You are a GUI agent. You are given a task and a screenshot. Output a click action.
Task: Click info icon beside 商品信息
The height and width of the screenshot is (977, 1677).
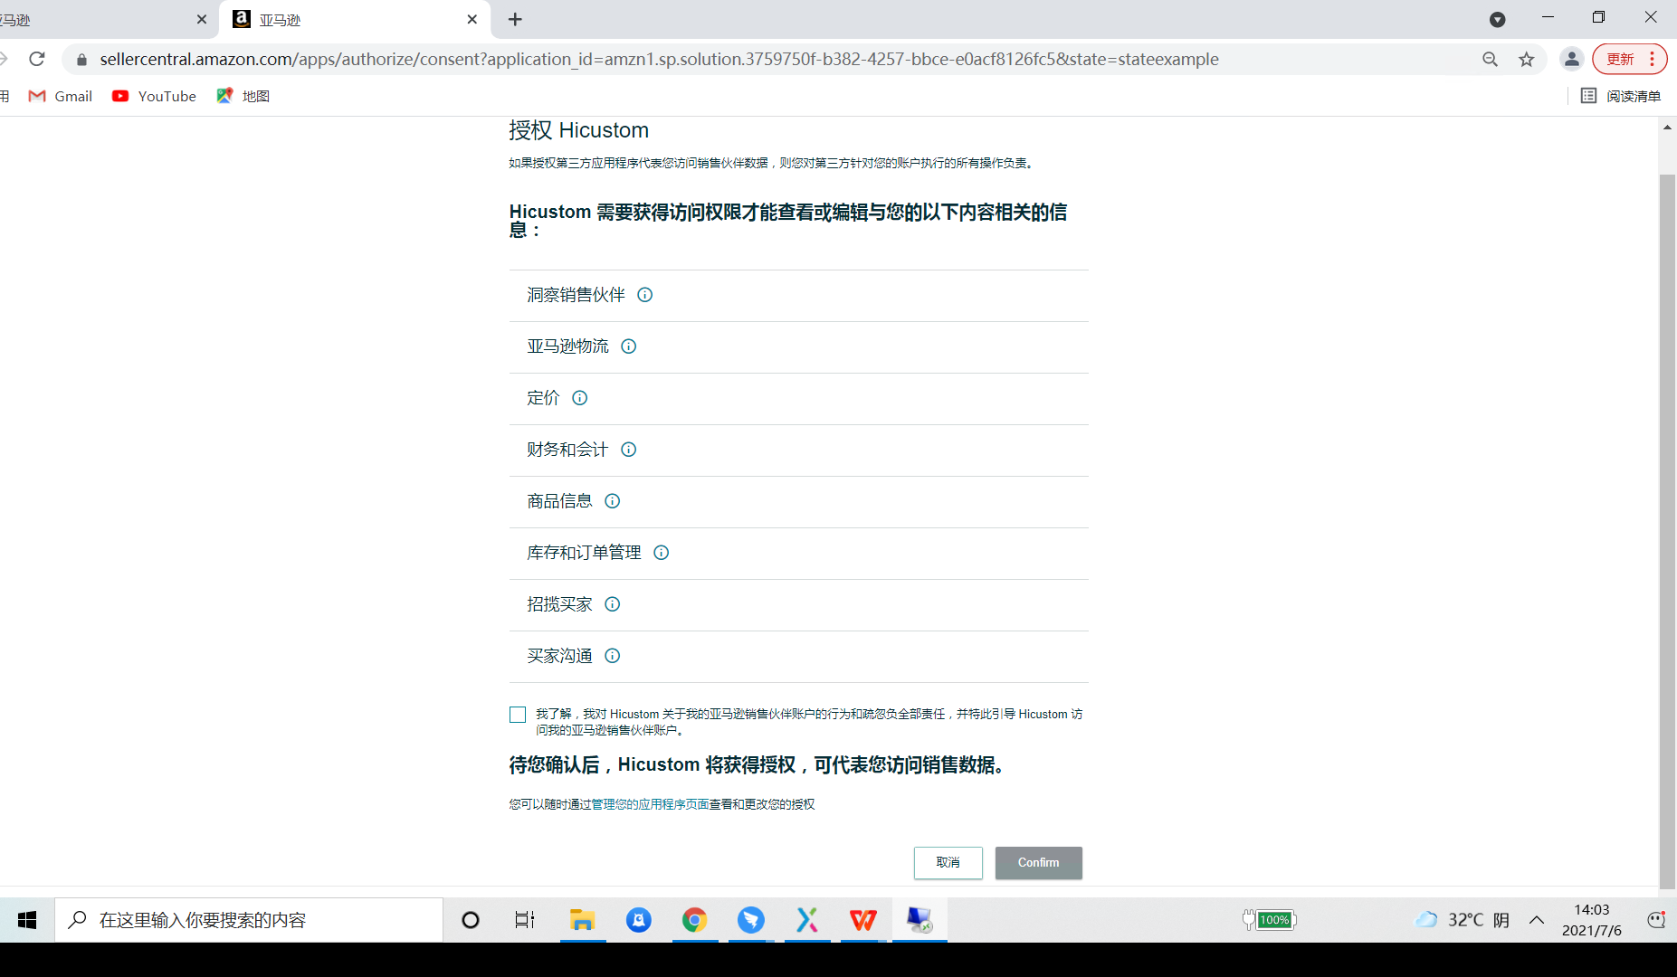(x=613, y=501)
